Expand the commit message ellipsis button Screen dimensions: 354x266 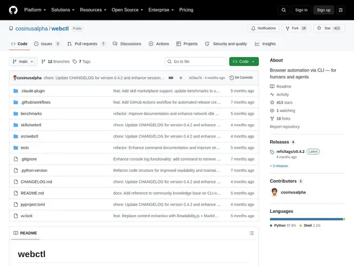(x=171, y=78)
